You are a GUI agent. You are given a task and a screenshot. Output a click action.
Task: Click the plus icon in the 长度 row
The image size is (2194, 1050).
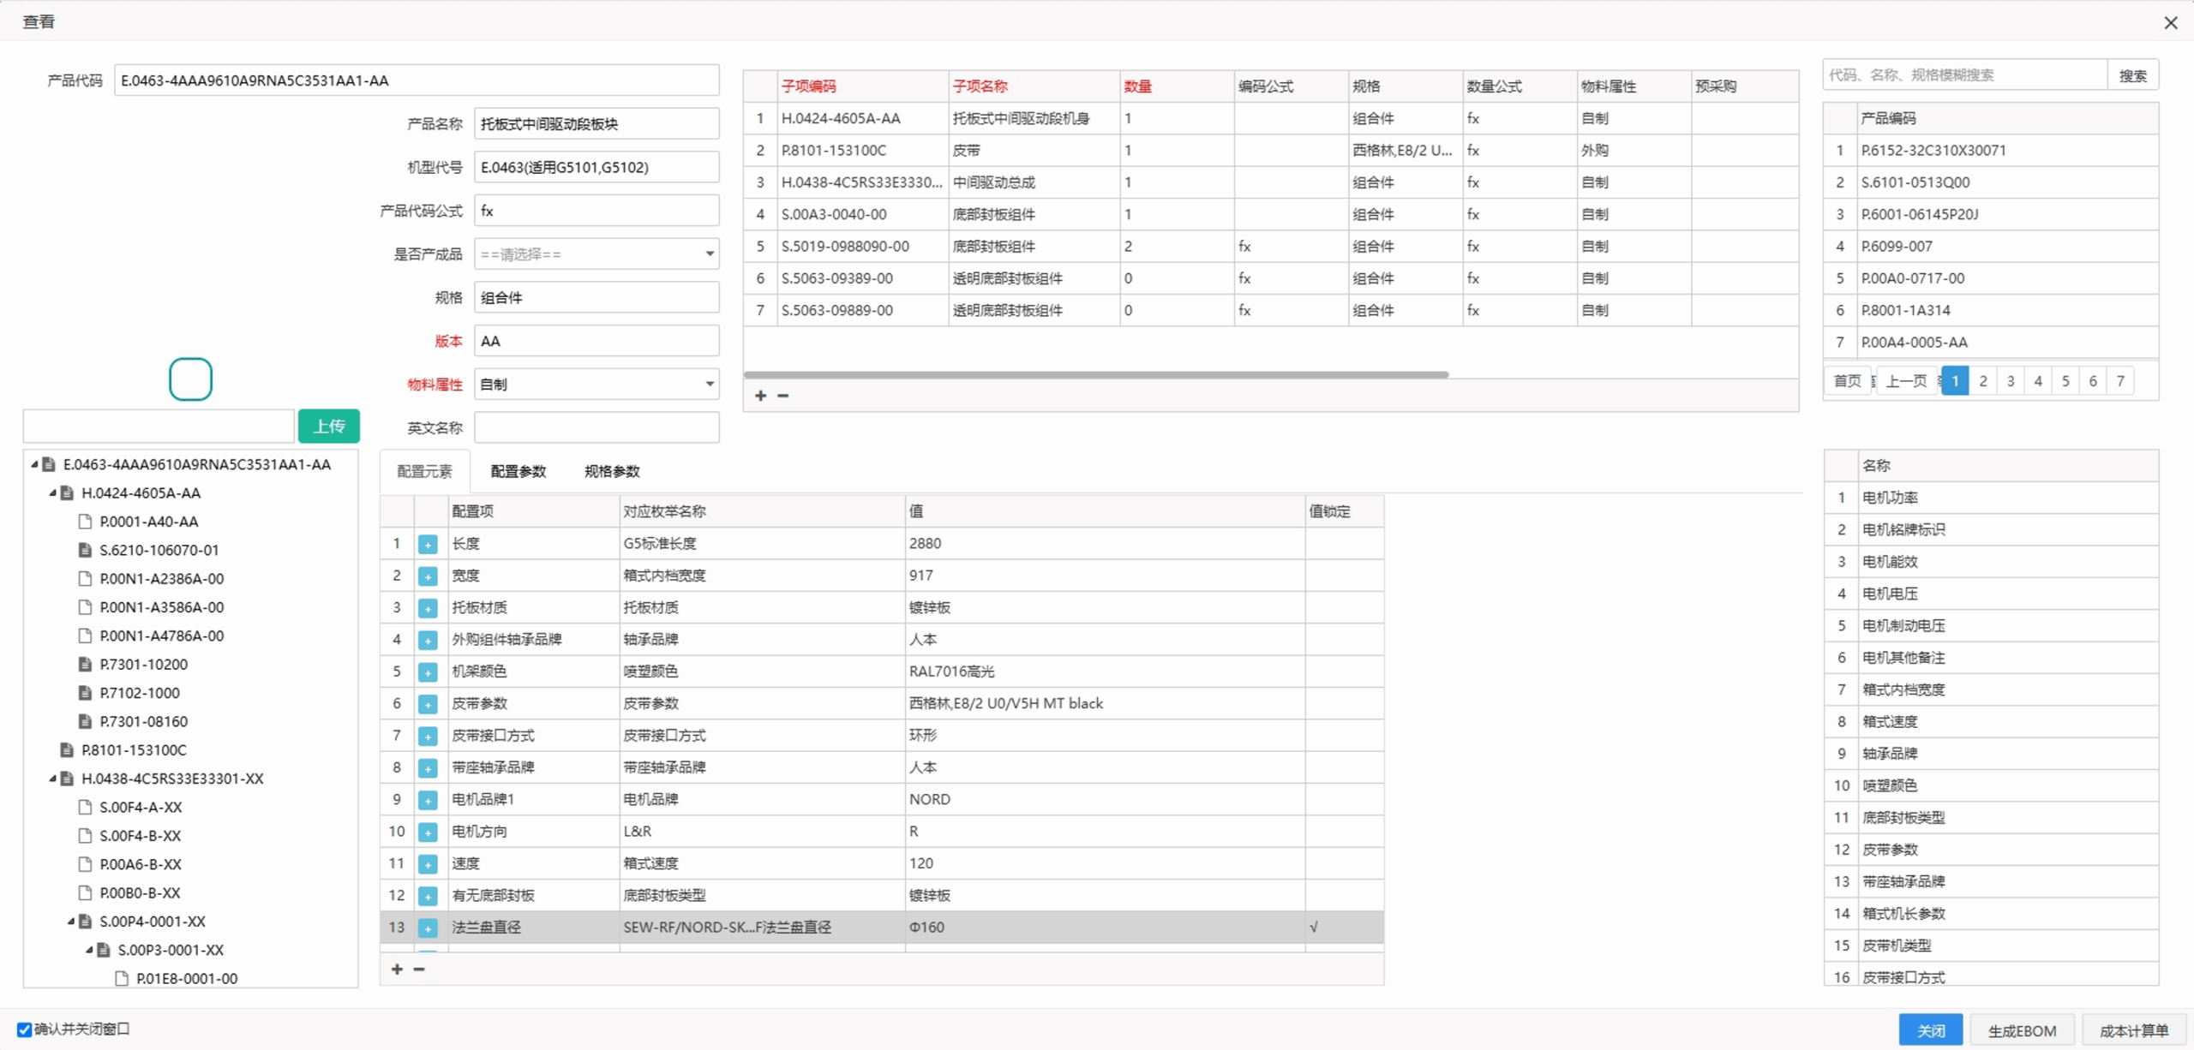coord(428,544)
